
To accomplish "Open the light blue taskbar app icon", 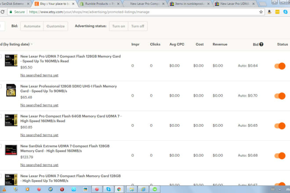I will point(74,189).
